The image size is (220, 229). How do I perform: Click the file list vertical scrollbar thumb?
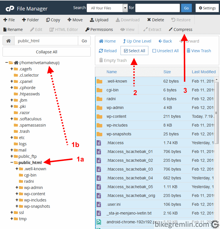[217, 113]
